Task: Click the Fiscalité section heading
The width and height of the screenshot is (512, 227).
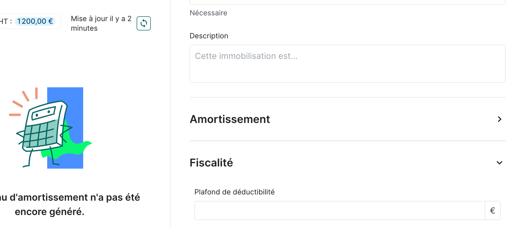Action: (211, 163)
